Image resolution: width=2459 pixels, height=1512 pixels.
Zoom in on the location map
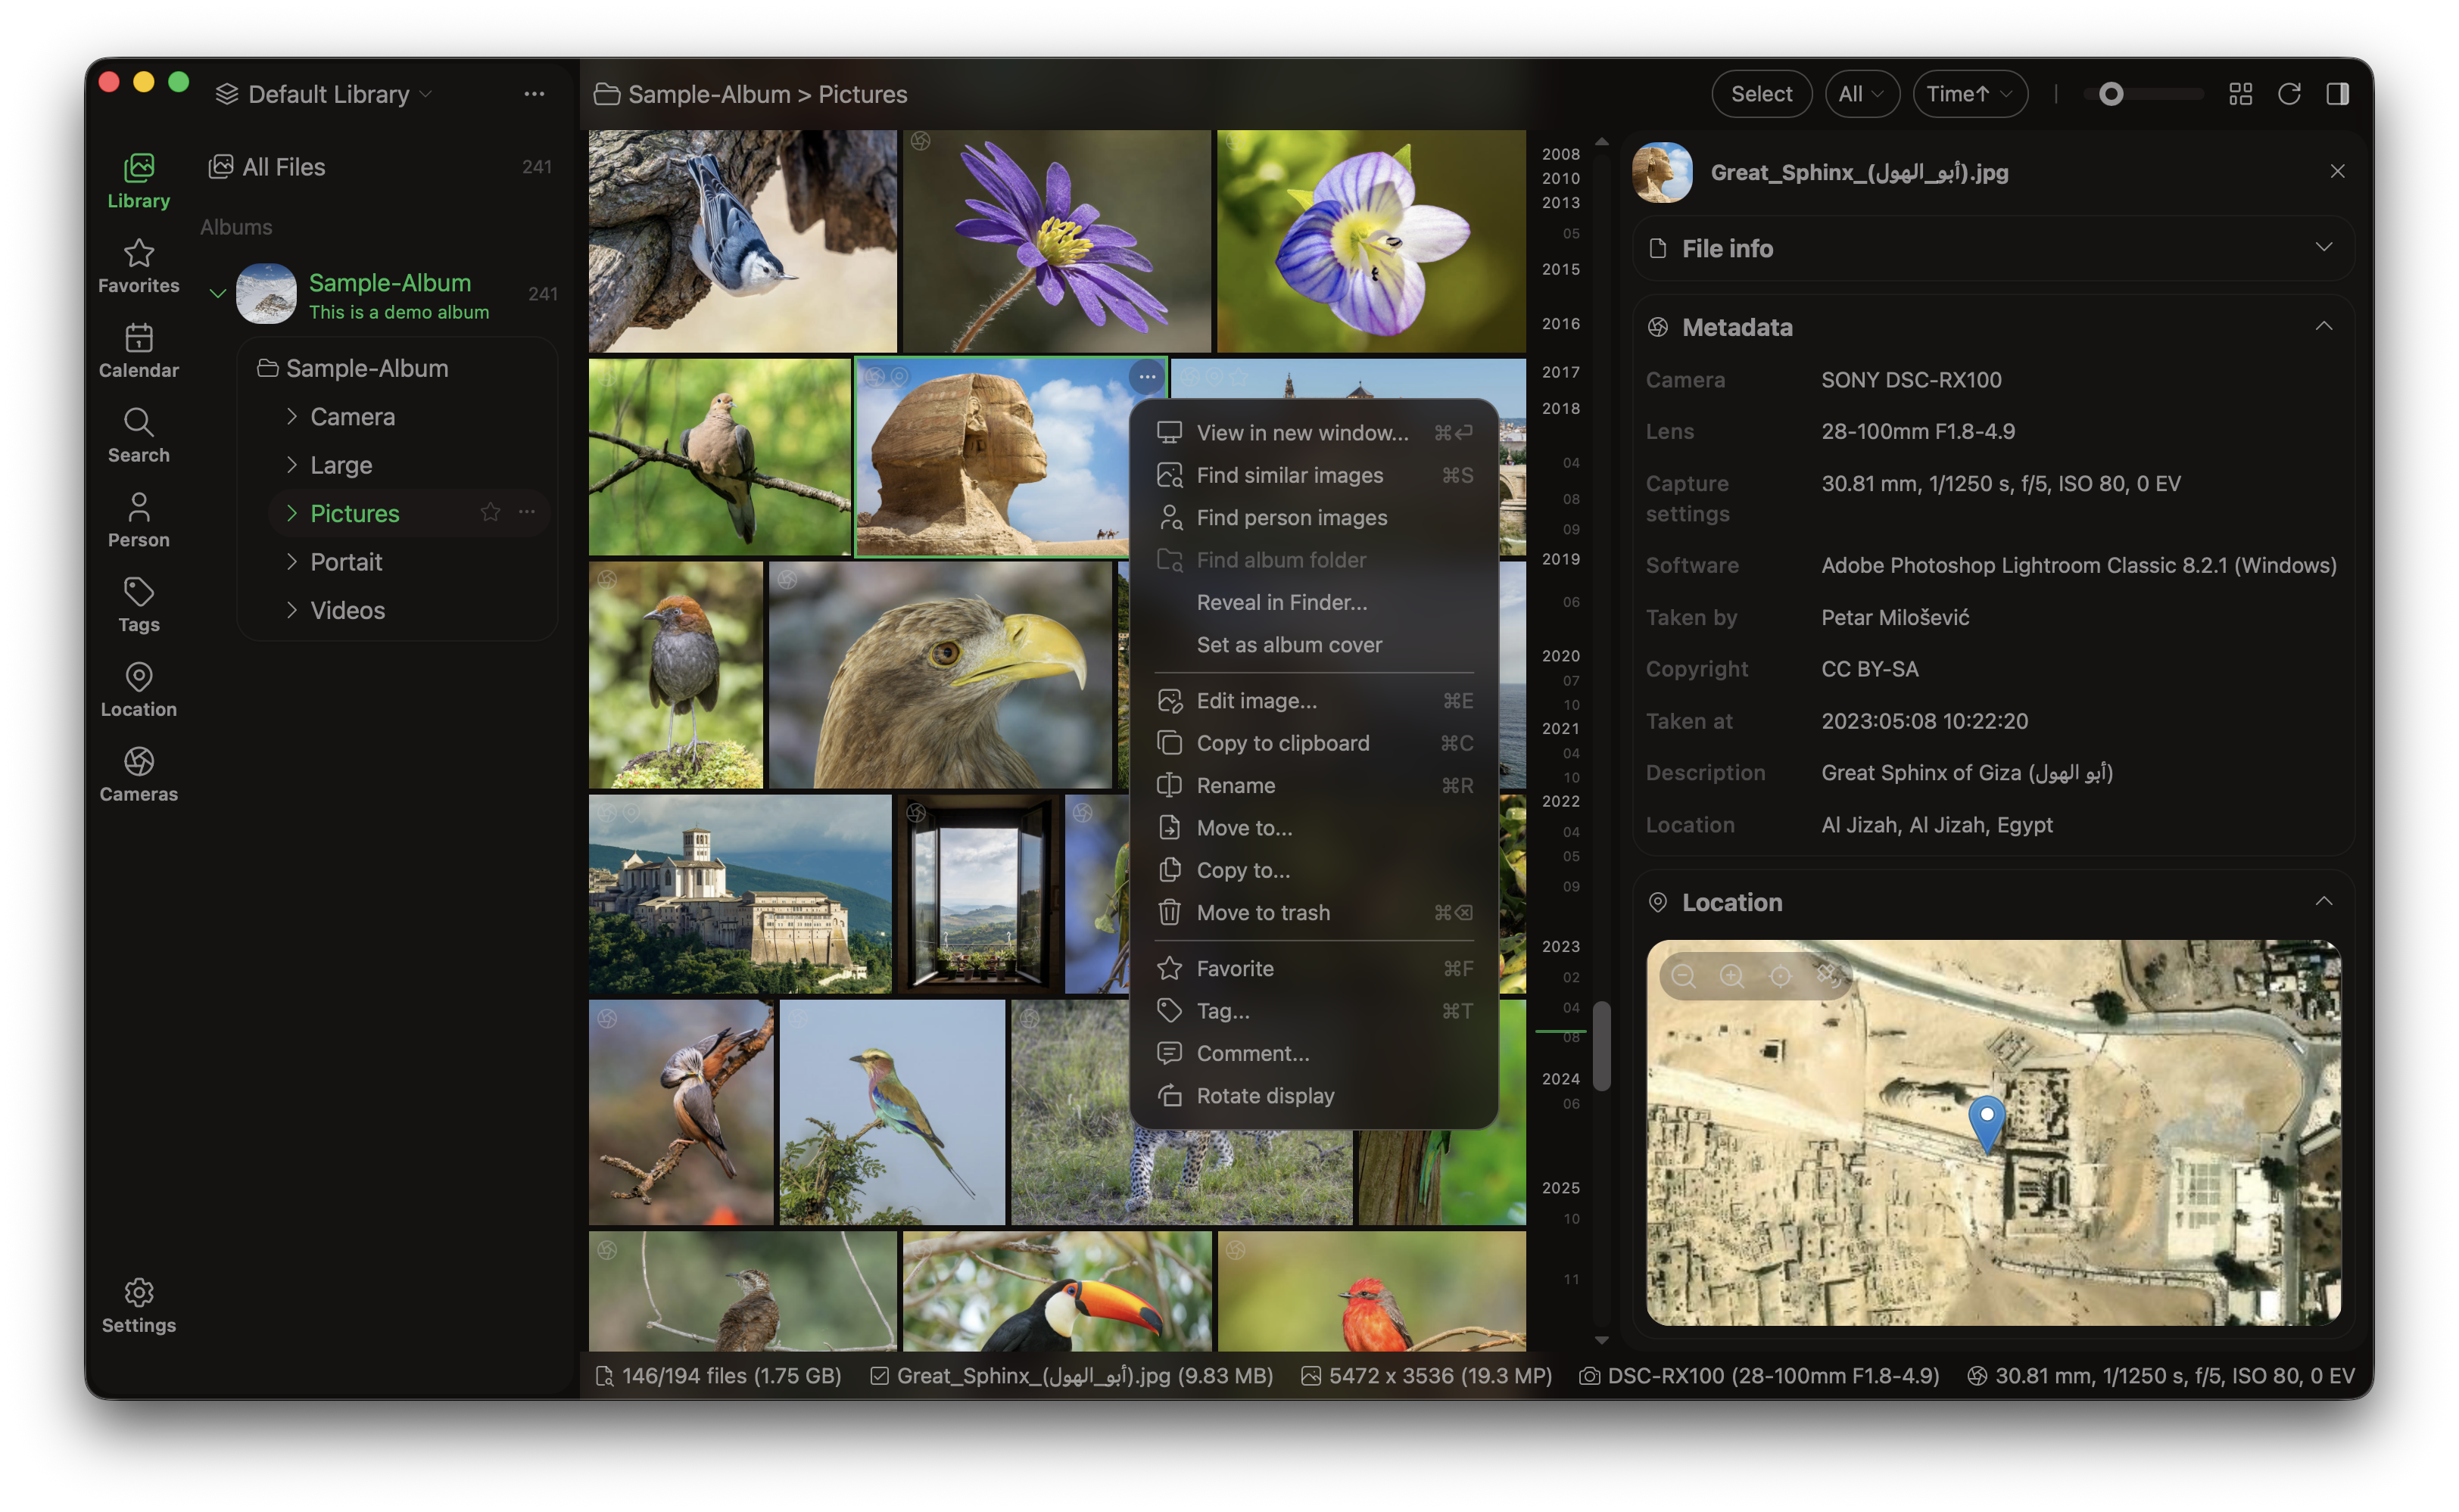1731,976
